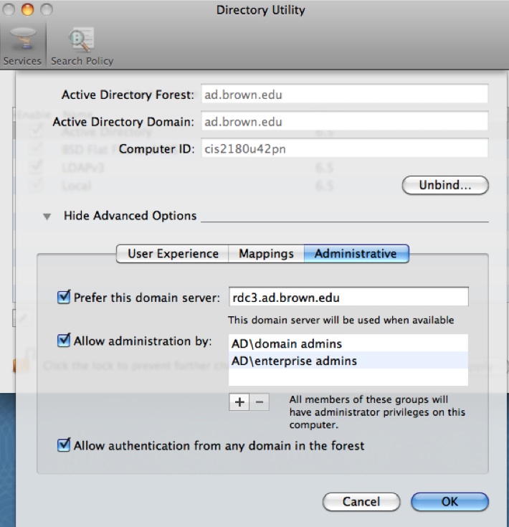The image size is (509, 527).
Task: Click the preferred domain server text field
Action: [348, 297]
